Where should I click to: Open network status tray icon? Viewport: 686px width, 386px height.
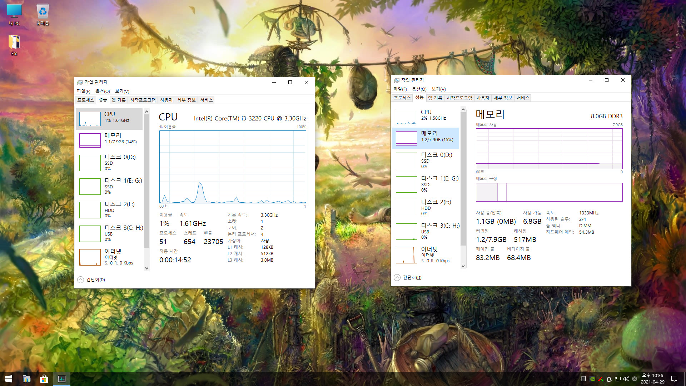618,379
